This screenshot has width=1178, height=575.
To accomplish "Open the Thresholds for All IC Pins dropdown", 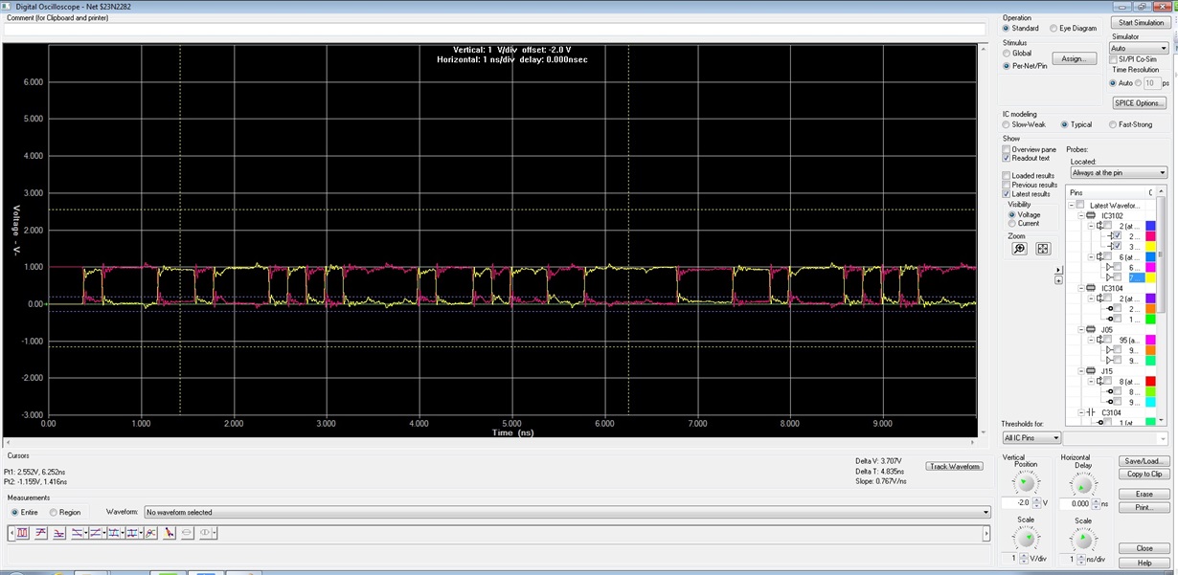I will [x=1031, y=437].
